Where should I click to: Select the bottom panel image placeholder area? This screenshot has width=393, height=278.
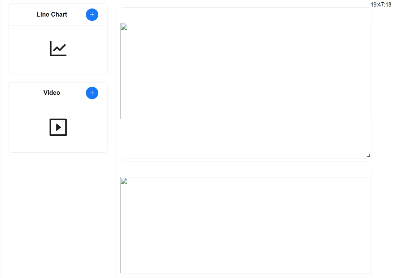click(246, 225)
